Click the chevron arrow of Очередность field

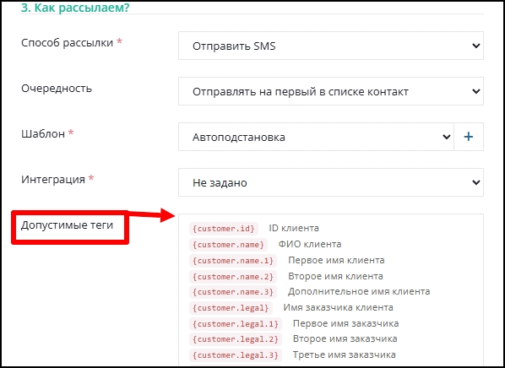476,91
